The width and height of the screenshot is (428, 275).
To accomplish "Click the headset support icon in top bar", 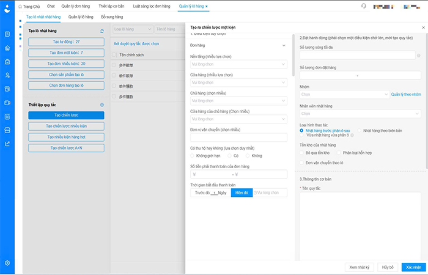I will tap(364, 5).
